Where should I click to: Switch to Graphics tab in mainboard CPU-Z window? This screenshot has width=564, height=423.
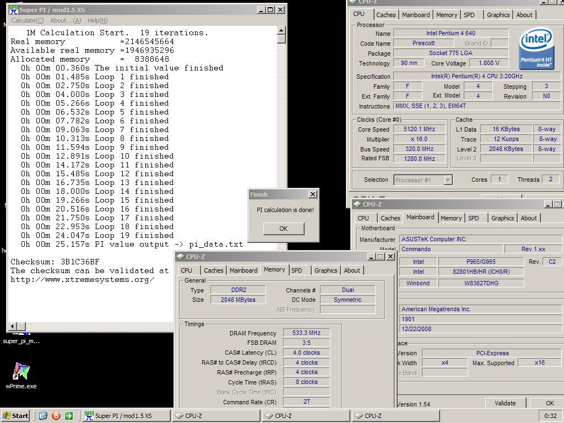502,218
